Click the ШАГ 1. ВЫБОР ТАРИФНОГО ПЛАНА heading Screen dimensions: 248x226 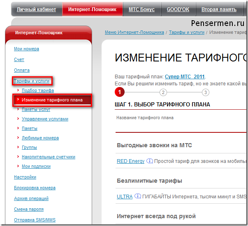(162, 104)
